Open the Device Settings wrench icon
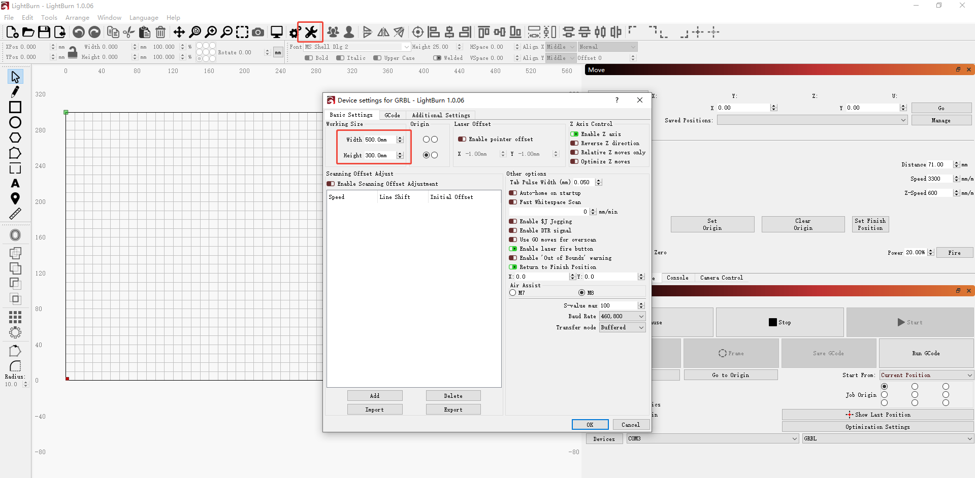The width and height of the screenshot is (975, 478). pyautogui.click(x=311, y=32)
